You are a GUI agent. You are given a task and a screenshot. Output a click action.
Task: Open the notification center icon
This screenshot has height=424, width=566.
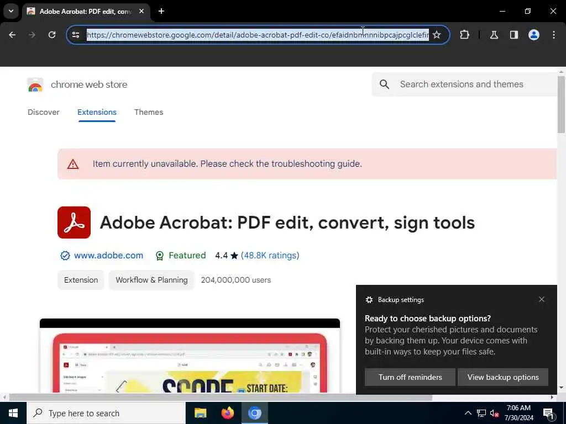pyautogui.click(x=549, y=413)
